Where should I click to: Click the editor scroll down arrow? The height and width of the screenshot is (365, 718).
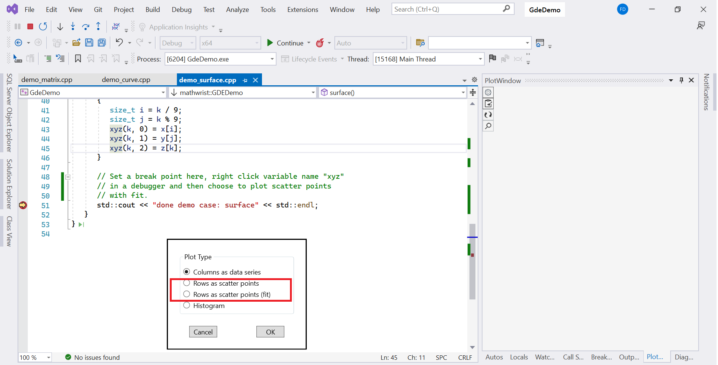(x=472, y=347)
